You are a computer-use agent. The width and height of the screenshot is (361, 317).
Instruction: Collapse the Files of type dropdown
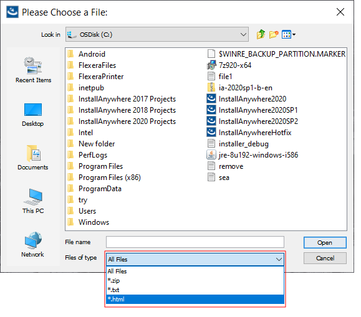pos(279,259)
